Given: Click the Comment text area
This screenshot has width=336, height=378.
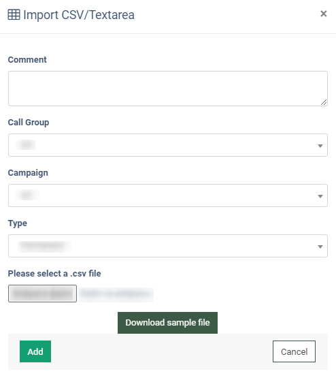Looking at the screenshot, I should (168, 89).
